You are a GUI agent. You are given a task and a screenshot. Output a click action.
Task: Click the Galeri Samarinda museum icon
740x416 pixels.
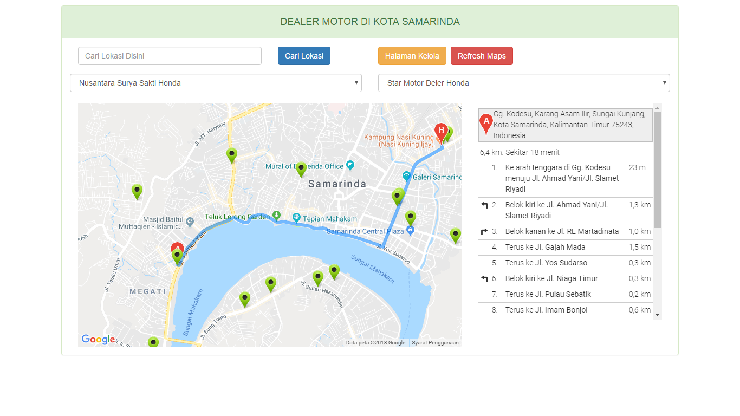coord(406,175)
